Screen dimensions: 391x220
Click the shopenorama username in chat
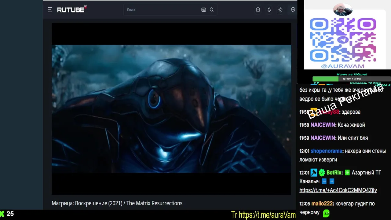pos(326,151)
